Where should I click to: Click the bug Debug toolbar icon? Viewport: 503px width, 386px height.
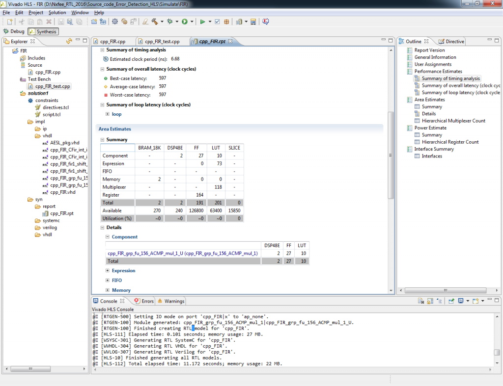coord(170,22)
